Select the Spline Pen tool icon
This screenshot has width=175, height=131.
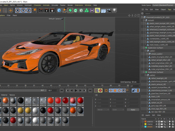click(x=65, y=11)
